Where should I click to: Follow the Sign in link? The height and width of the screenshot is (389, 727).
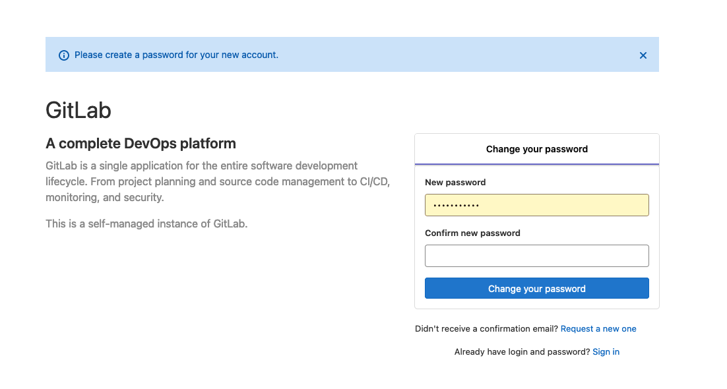(x=606, y=352)
